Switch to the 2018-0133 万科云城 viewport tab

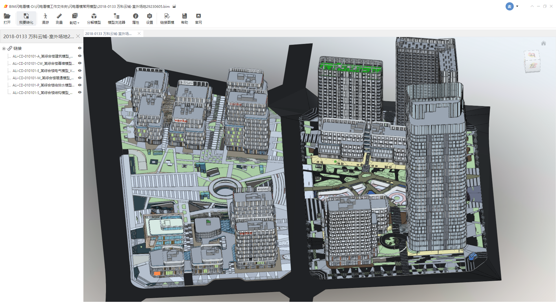[x=108, y=34]
